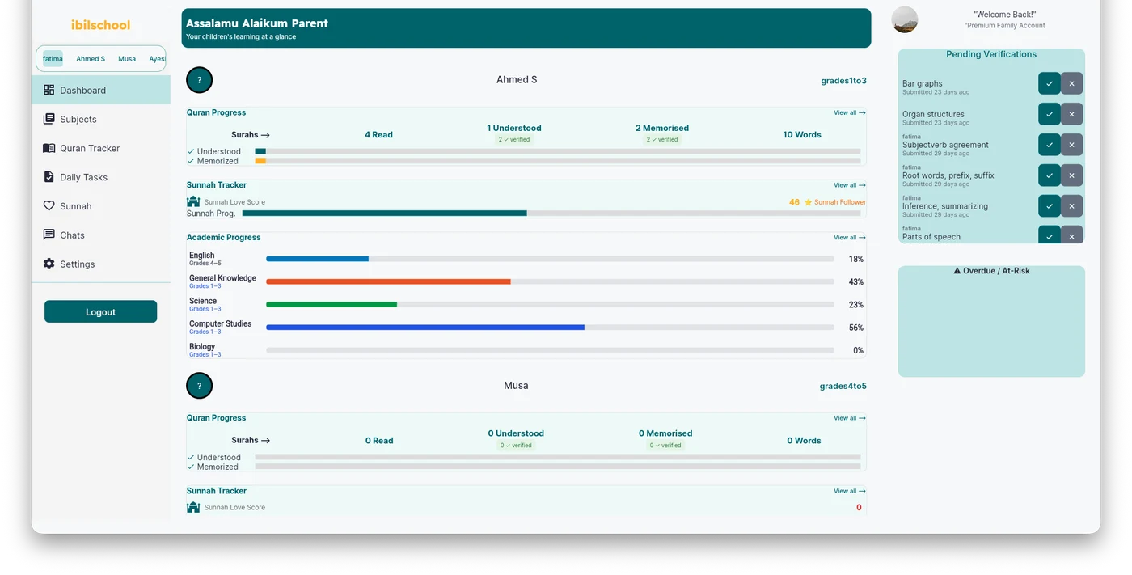Screen dimensions: 1132x575
Task: Click the Quran Tracker book icon
Action: 49,148
